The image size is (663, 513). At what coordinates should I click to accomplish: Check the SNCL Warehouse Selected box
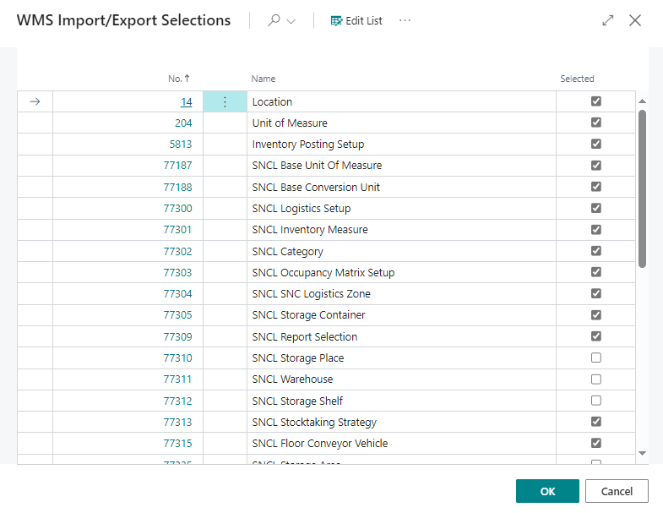tap(596, 379)
